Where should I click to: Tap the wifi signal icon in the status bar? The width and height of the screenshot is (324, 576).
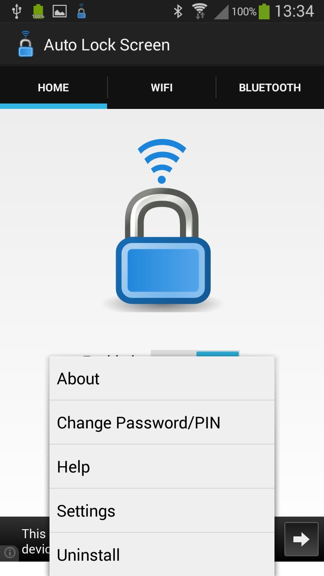click(x=199, y=11)
